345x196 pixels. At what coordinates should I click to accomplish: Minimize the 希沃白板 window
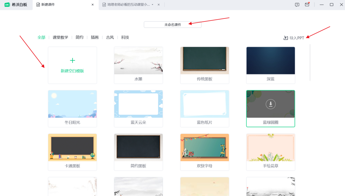(x=322, y=5)
